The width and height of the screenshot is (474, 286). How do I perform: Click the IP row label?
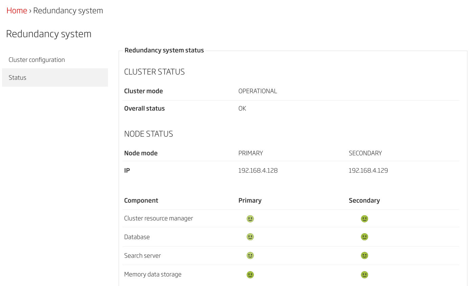click(x=127, y=171)
